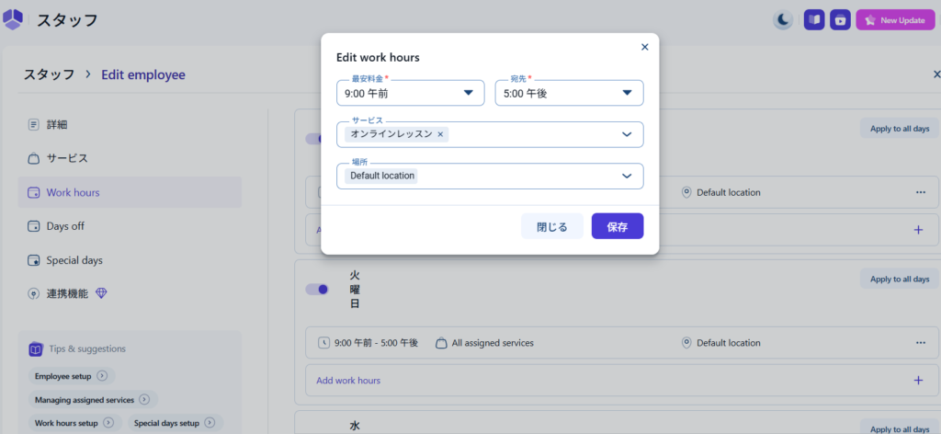Click plus icon to add Tuesday hours
The width and height of the screenshot is (941, 434).
click(918, 380)
